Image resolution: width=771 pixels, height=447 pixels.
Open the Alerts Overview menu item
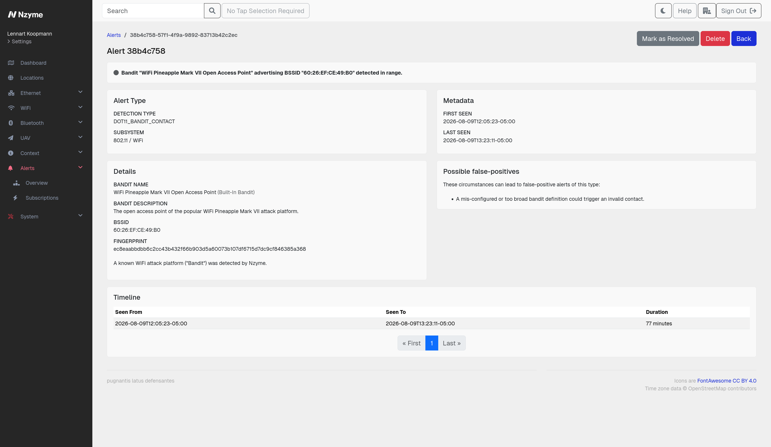pyautogui.click(x=36, y=183)
